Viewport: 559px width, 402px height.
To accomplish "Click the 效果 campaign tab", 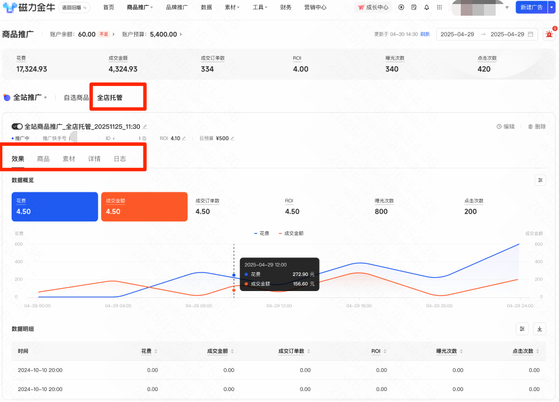I will coord(18,159).
